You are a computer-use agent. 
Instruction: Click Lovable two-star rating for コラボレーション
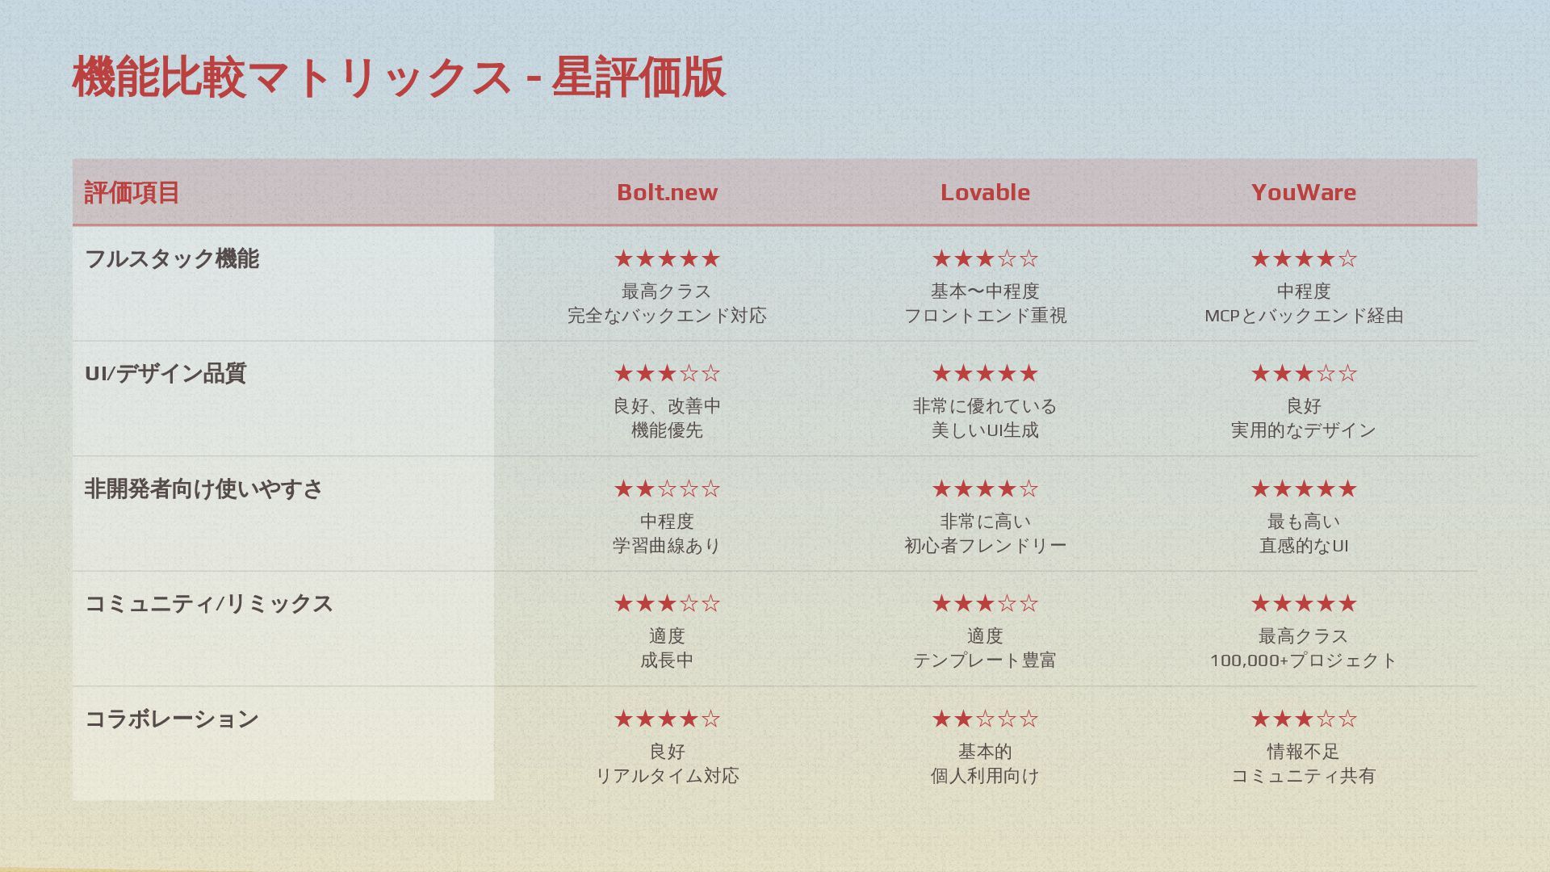pos(985,719)
